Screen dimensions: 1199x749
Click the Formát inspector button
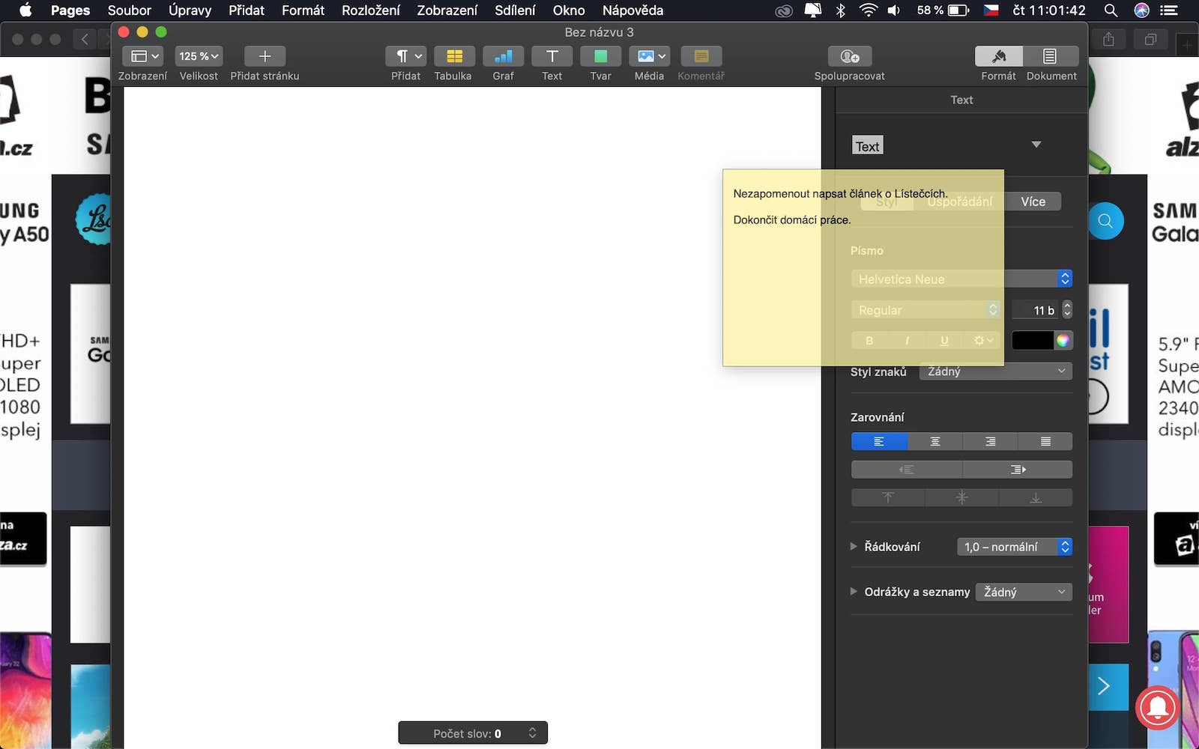point(998,57)
